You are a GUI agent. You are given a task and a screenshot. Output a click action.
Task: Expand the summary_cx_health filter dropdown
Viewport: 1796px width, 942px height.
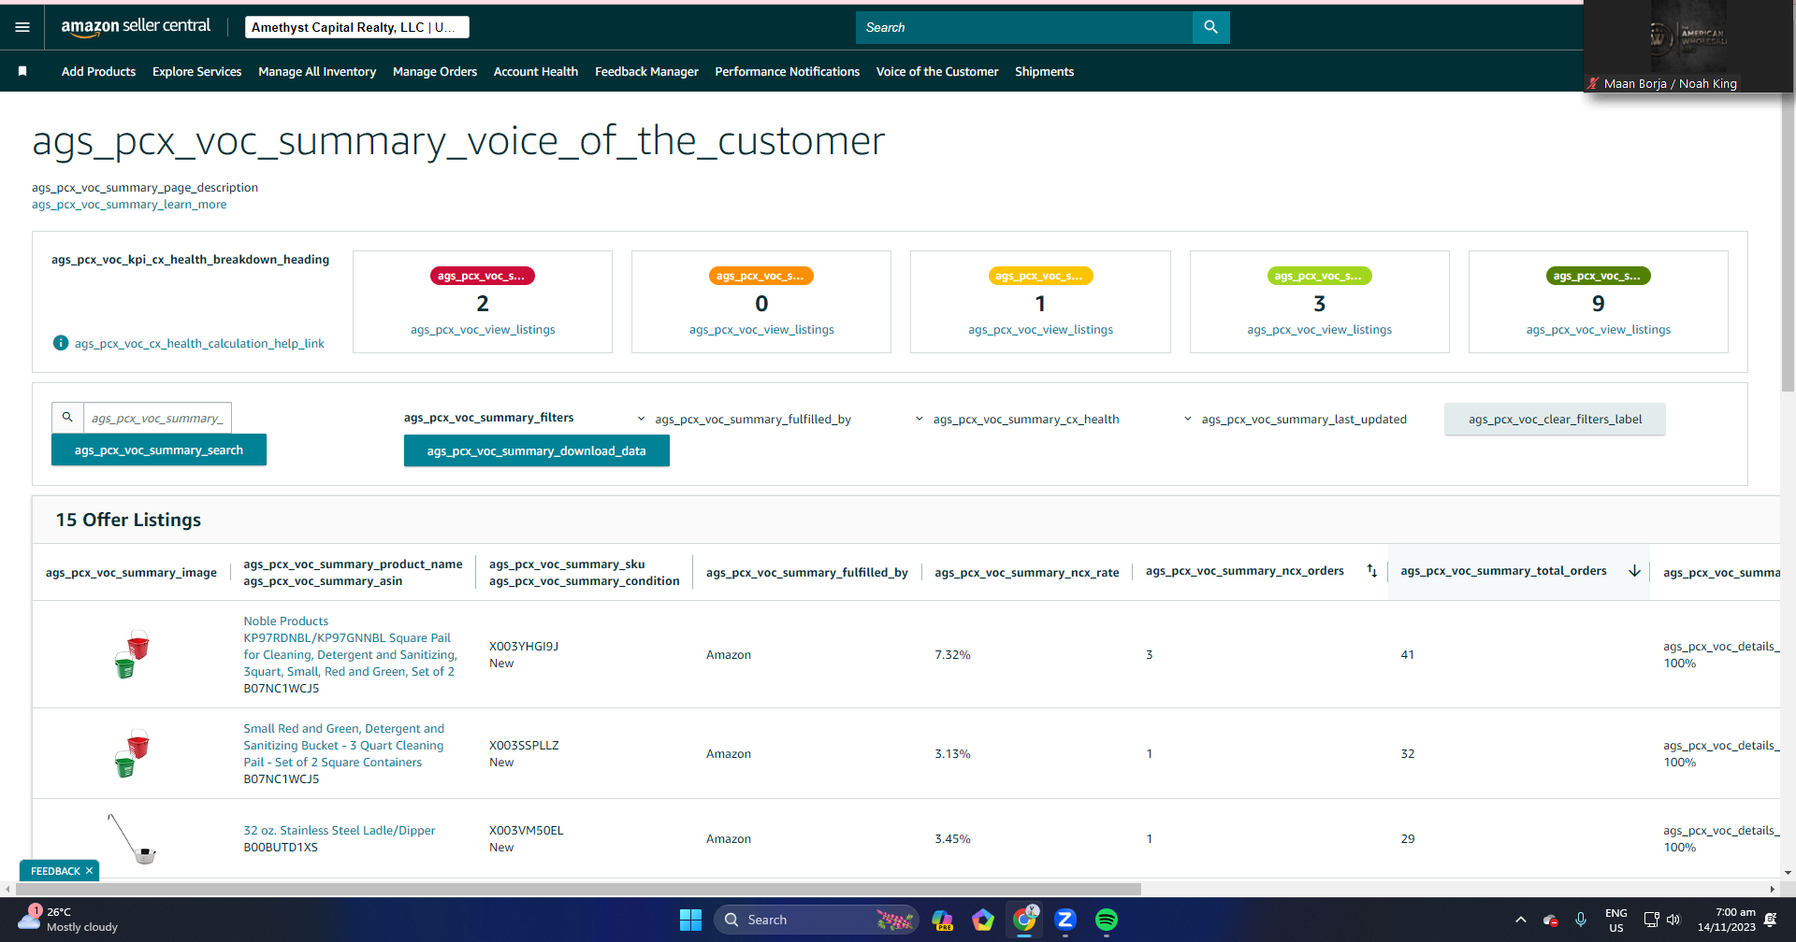pos(1018,420)
